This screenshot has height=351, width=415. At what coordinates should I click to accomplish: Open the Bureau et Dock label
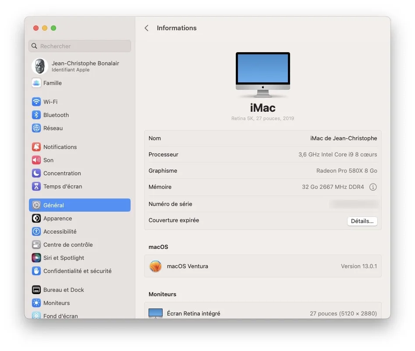64,290
